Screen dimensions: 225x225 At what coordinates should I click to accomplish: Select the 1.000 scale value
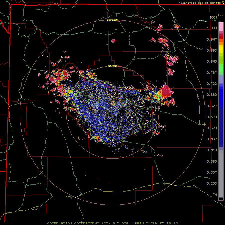pyautogui.click(x=212, y=28)
